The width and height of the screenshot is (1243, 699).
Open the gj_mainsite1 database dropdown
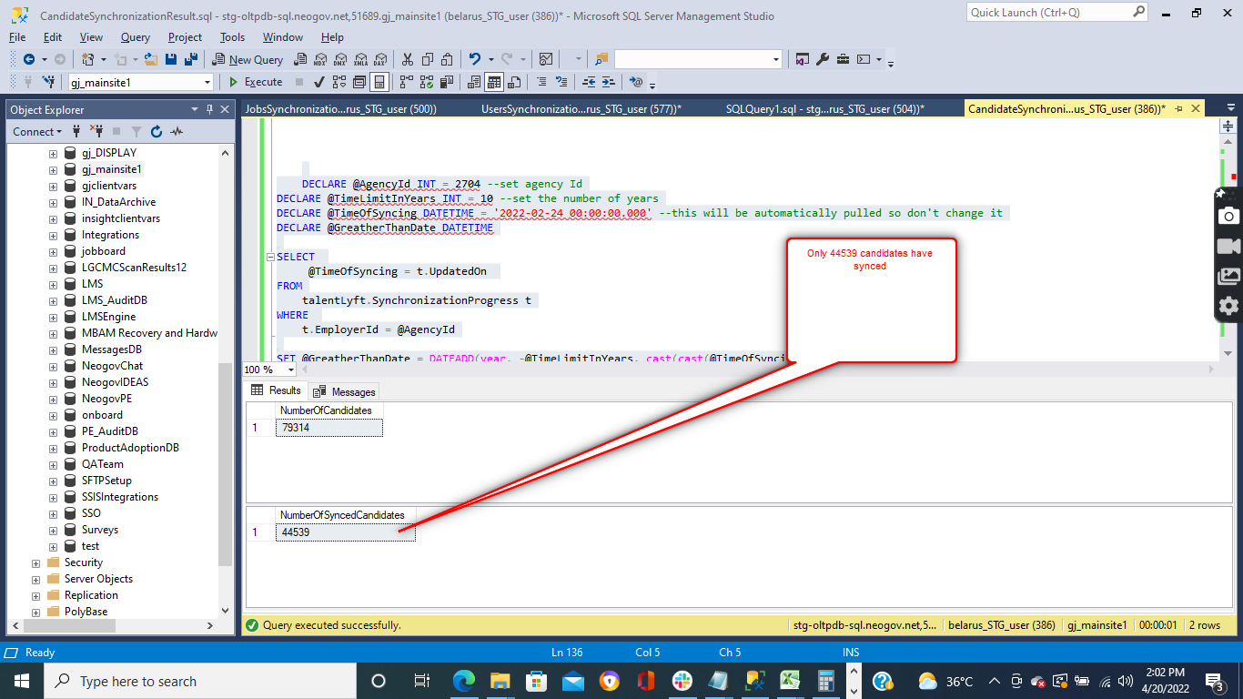pos(207,82)
